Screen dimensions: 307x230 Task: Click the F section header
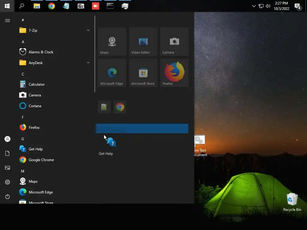pos(23,117)
